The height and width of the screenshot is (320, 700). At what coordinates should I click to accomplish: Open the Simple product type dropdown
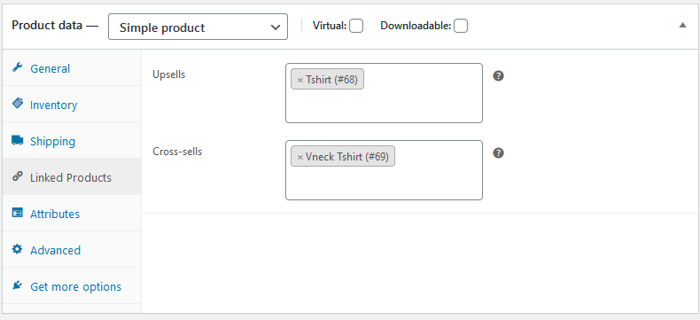tap(198, 27)
